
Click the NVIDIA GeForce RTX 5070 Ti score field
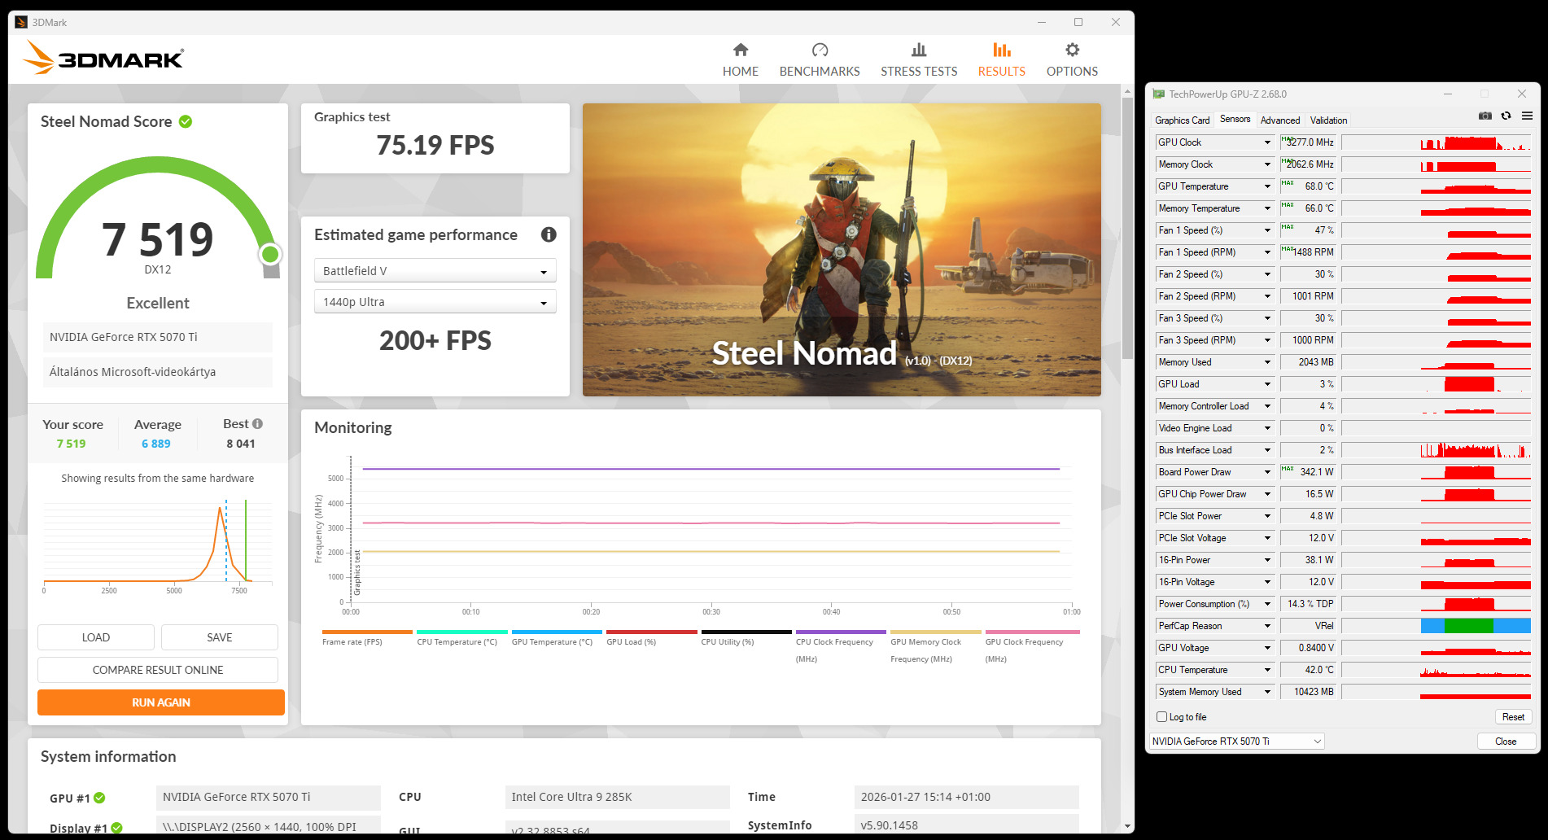pos(158,337)
